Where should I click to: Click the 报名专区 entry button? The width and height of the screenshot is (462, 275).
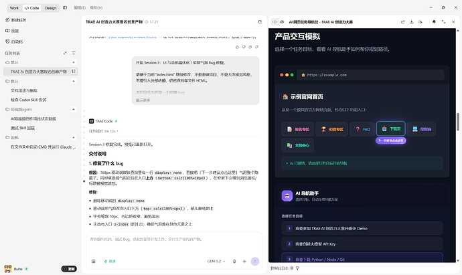(x=298, y=129)
